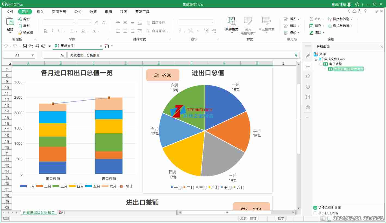
Task: Toggle the 录制 status bar button
Action: (243, 219)
